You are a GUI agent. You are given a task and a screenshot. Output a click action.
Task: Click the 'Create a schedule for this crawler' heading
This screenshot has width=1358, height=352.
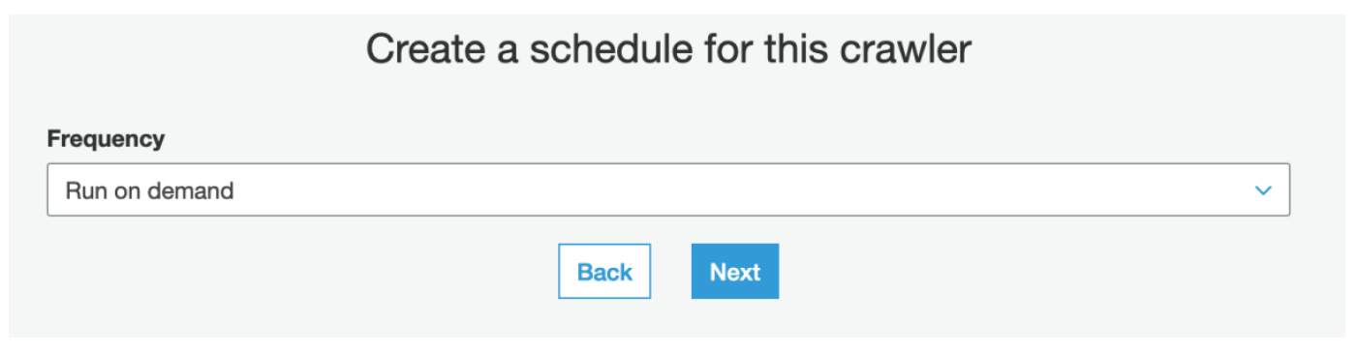click(668, 49)
